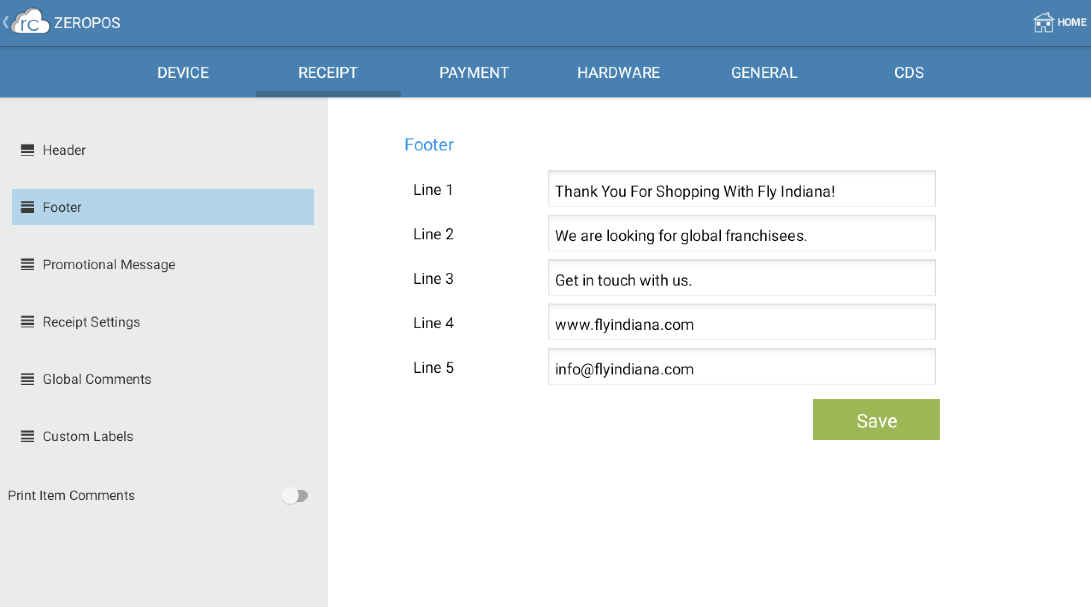The image size is (1091, 607).
Task: Open the GENERAL settings tab
Action: [x=764, y=73]
